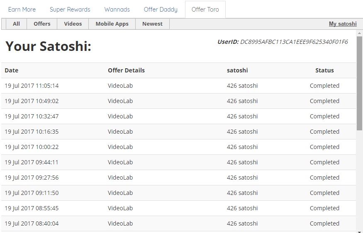Click the Status column header

coord(324,70)
